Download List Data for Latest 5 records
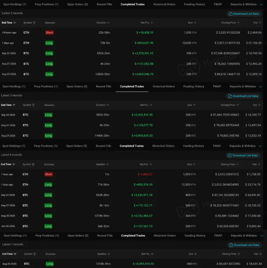The height and width of the screenshot is (268, 267). click(244, 14)
